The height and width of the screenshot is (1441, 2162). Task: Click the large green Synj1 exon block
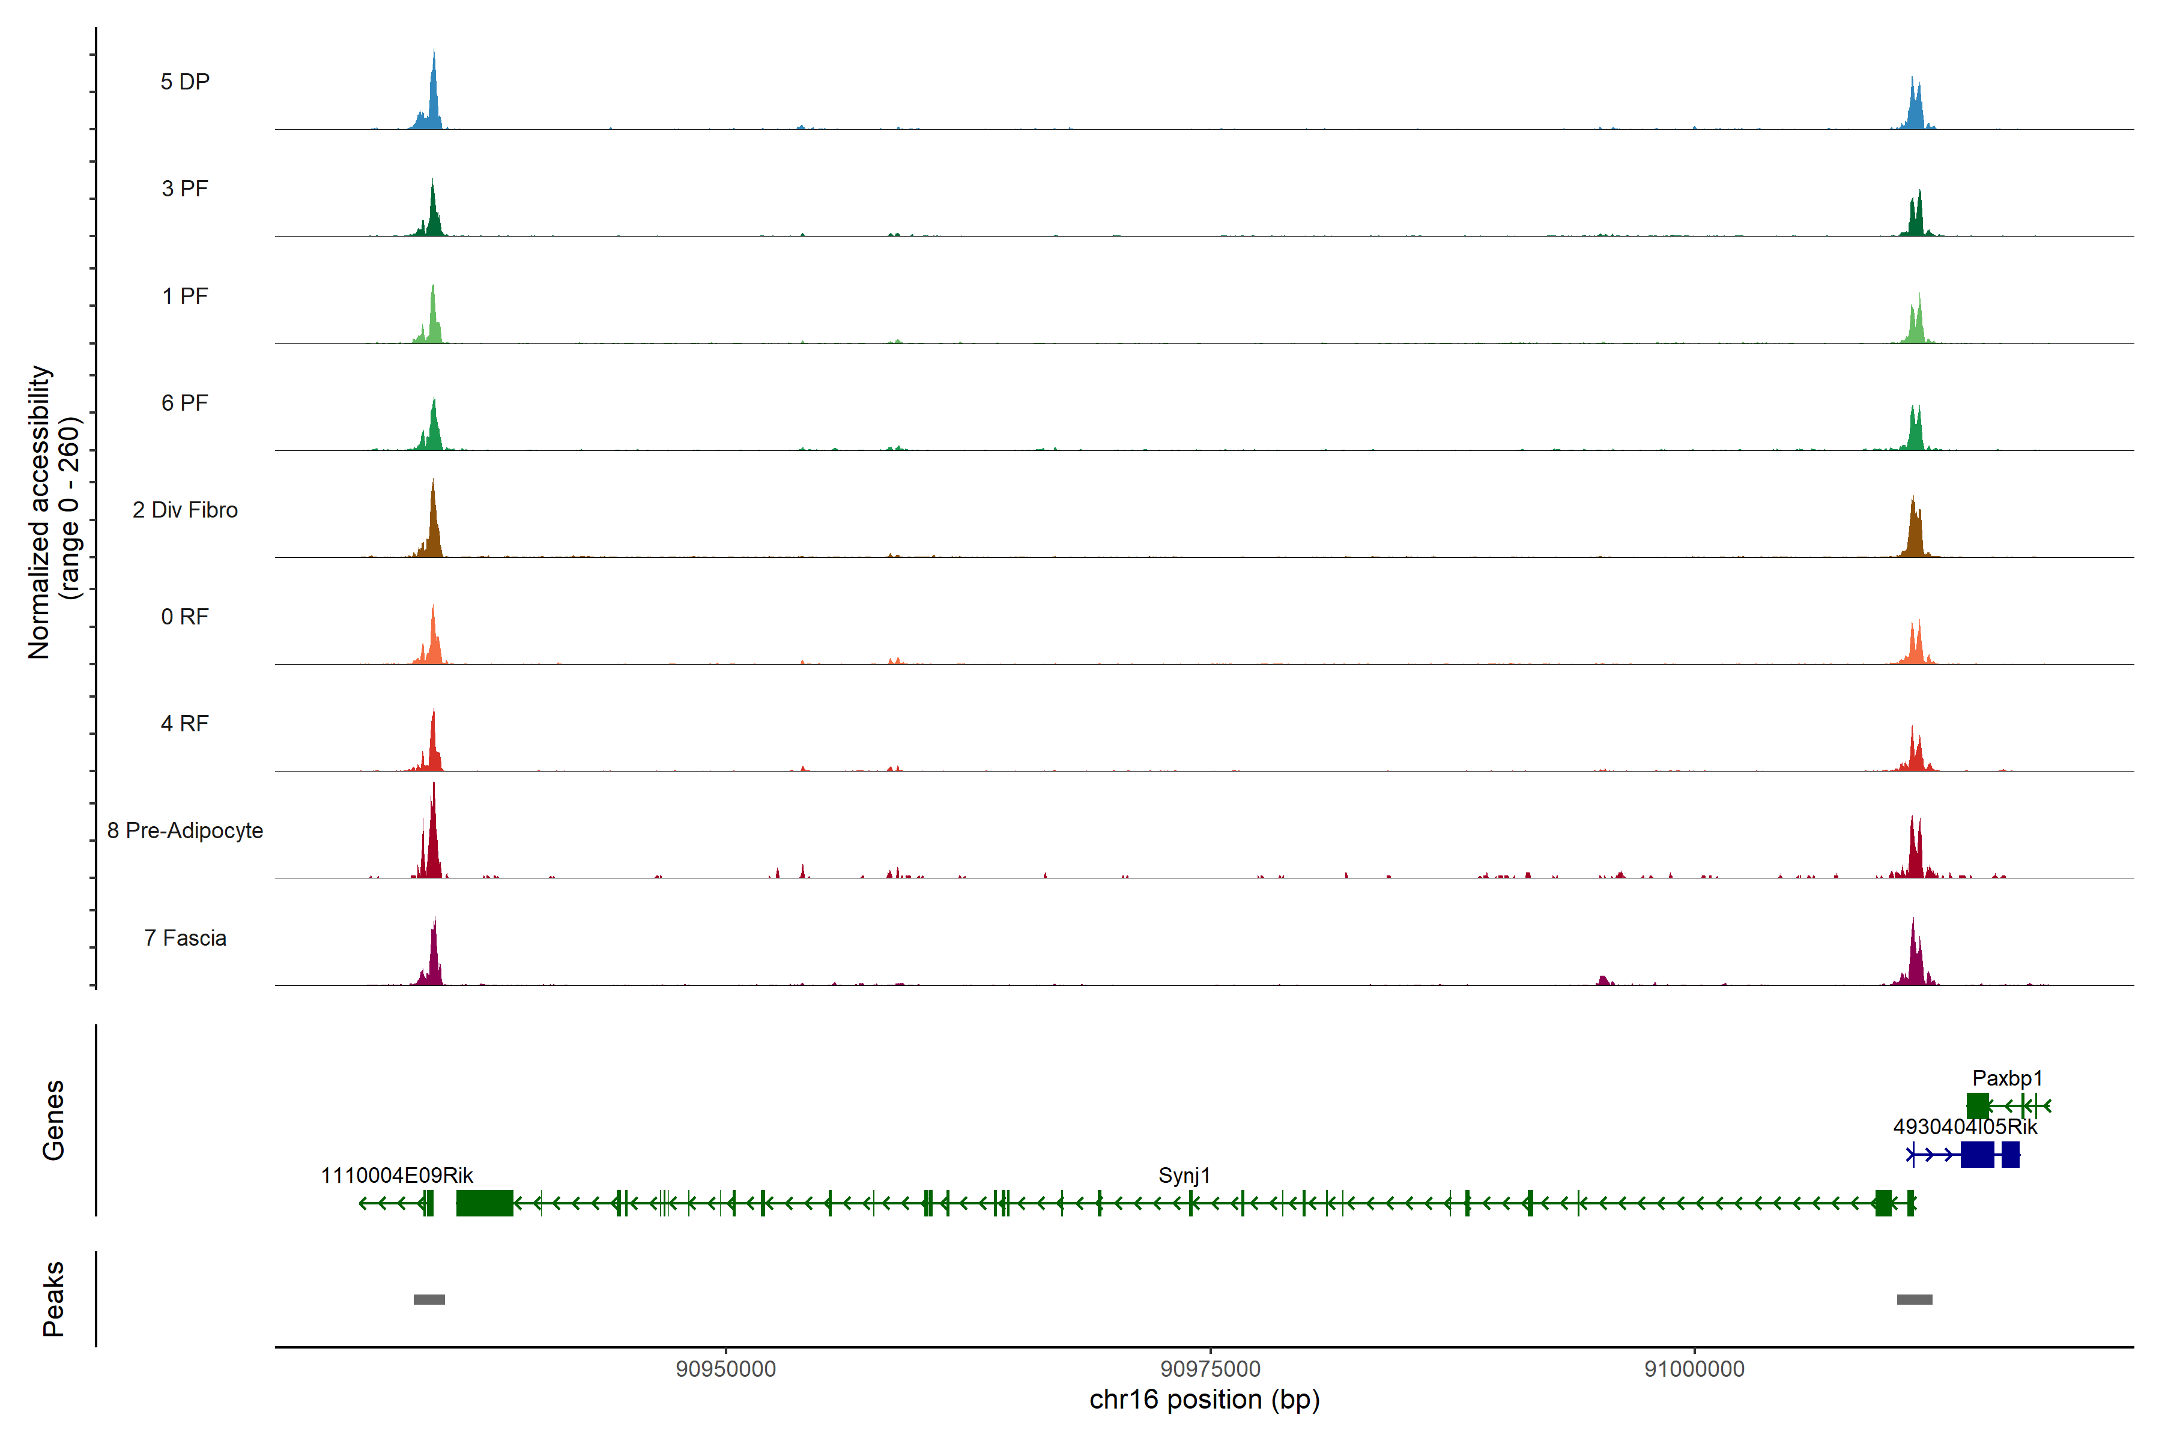coord(485,1203)
